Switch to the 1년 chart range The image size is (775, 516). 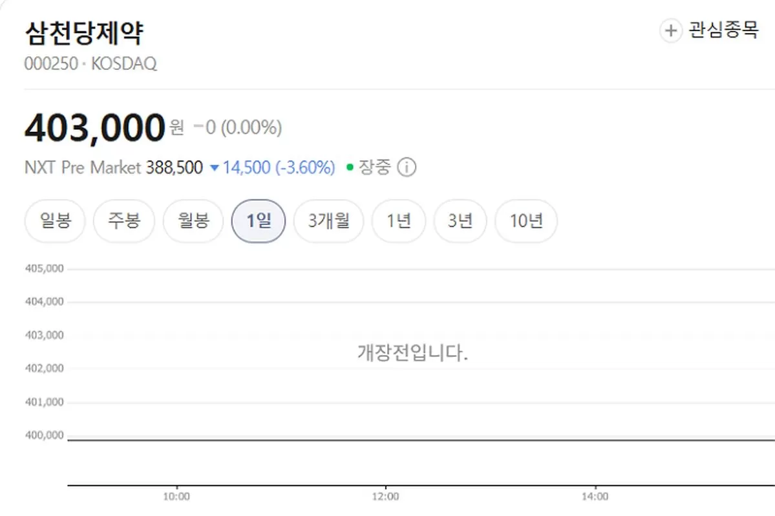coord(398,222)
